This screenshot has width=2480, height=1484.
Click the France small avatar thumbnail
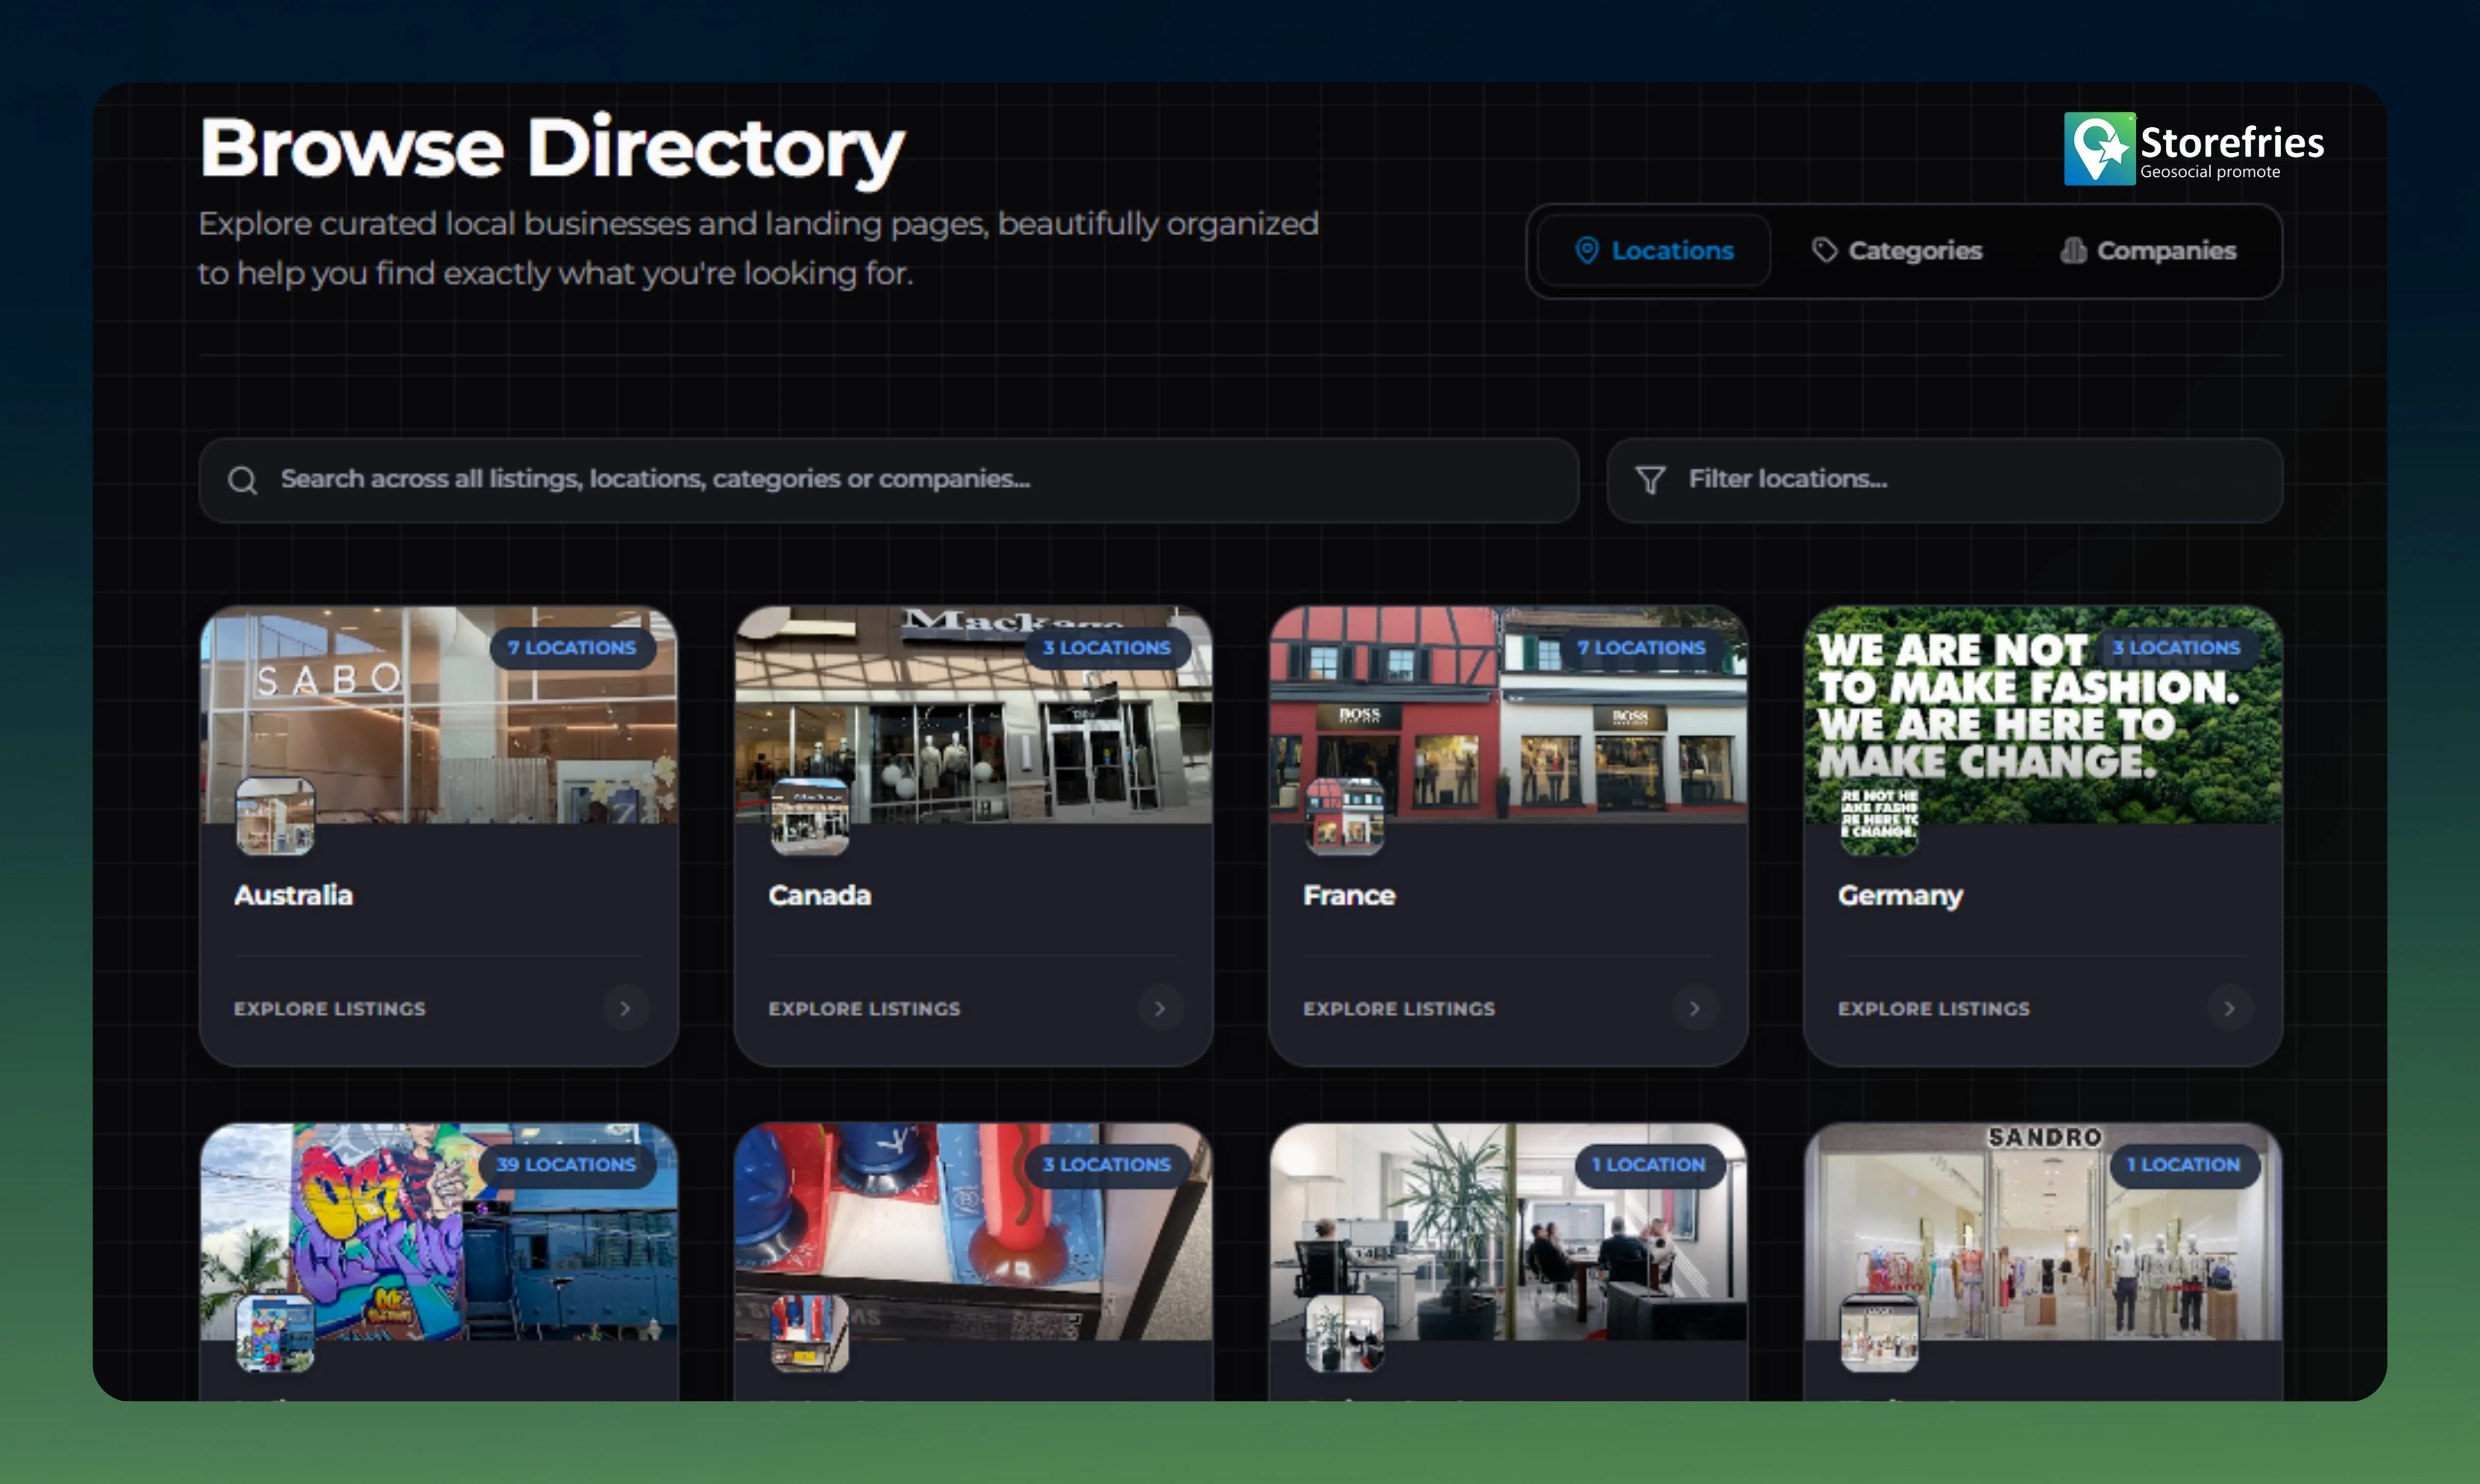click(1344, 816)
